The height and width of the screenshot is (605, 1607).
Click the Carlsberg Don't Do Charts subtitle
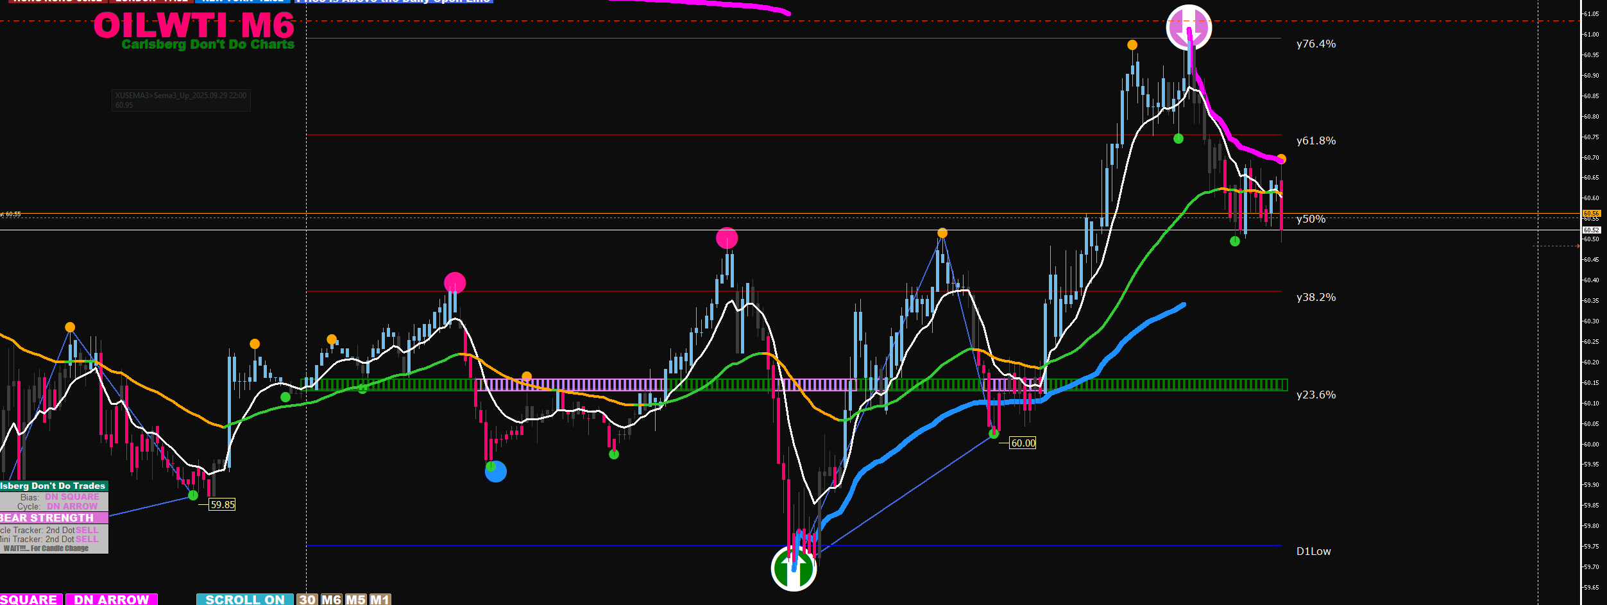coord(208,44)
